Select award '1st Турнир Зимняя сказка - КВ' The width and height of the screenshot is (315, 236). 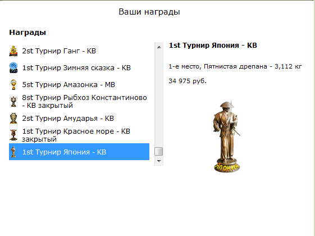click(79, 68)
